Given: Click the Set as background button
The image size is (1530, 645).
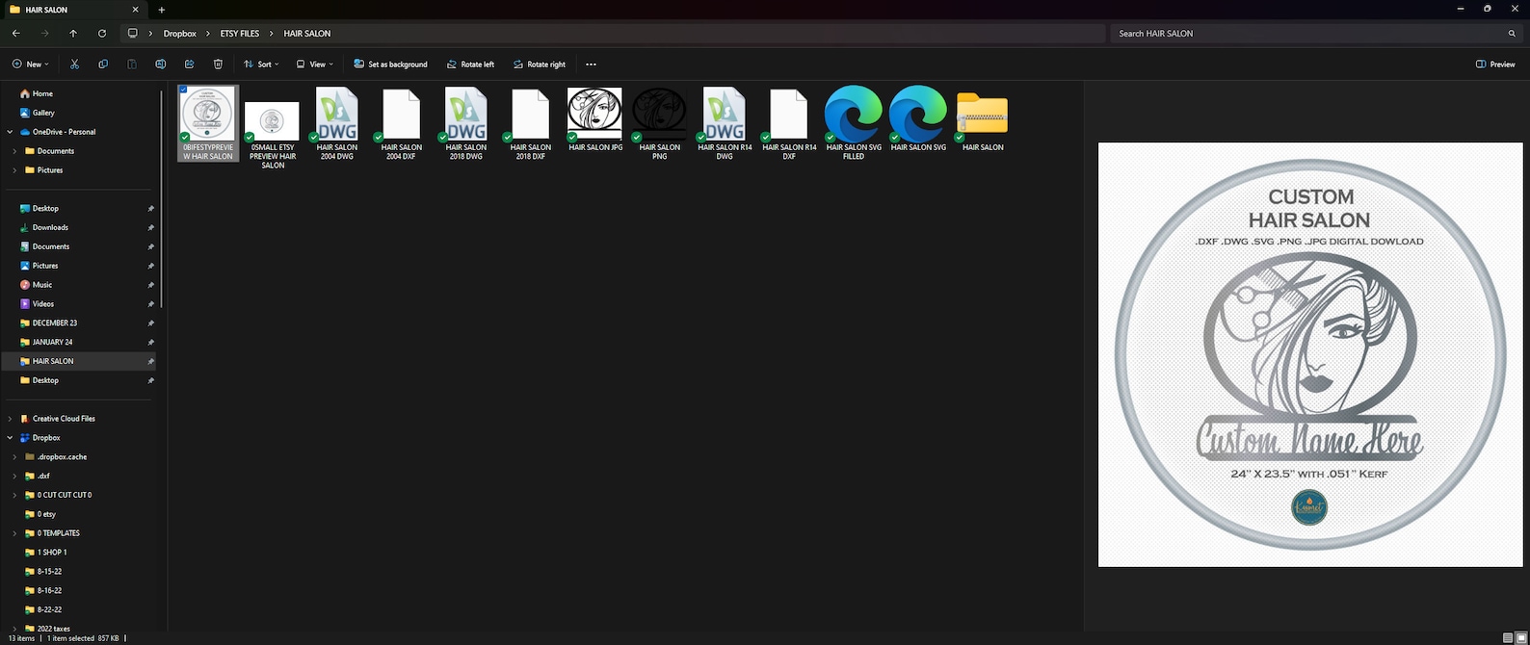Looking at the screenshot, I should 390,64.
